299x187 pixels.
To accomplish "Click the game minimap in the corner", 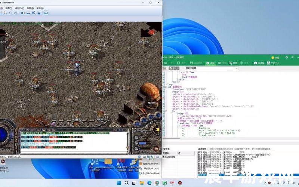I will pos(152,30).
